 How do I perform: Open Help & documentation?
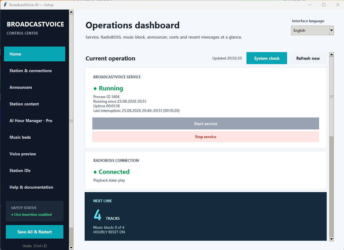click(34, 187)
